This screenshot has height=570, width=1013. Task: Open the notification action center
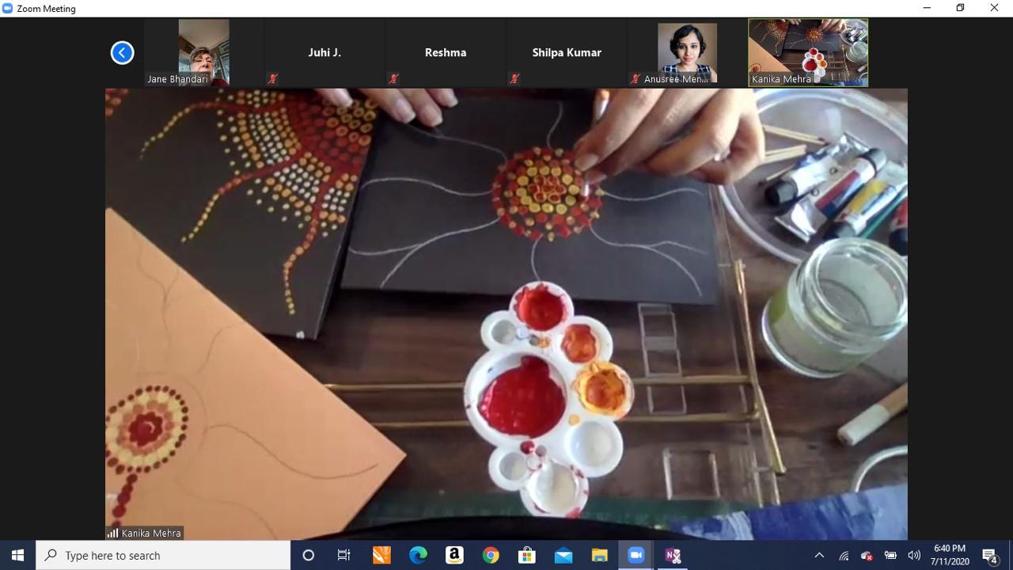pyautogui.click(x=990, y=555)
